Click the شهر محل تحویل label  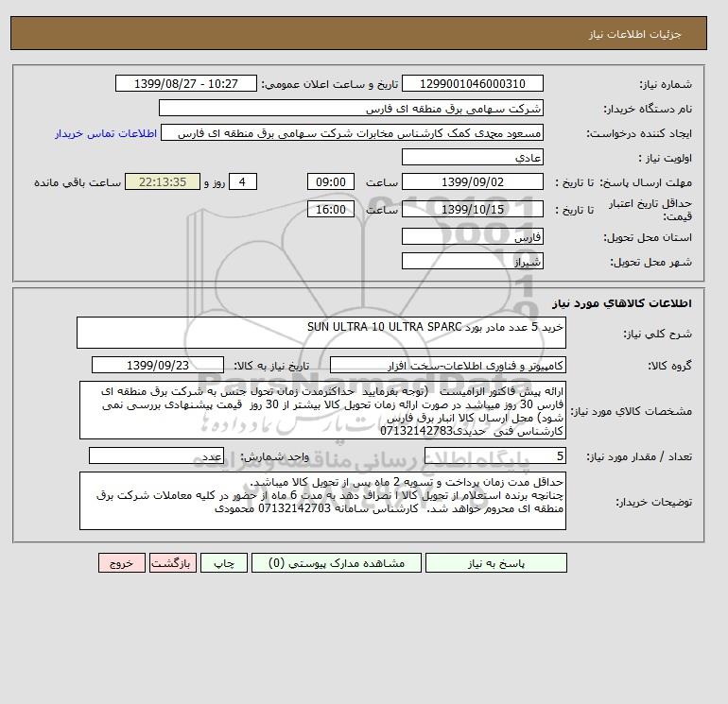pyautogui.click(x=650, y=262)
